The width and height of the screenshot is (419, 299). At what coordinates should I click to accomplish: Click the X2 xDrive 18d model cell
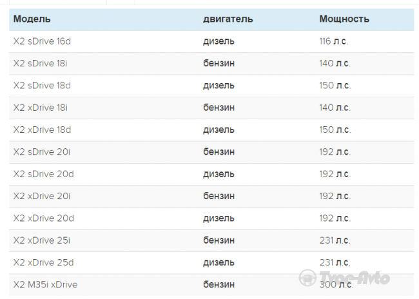[42, 130]
